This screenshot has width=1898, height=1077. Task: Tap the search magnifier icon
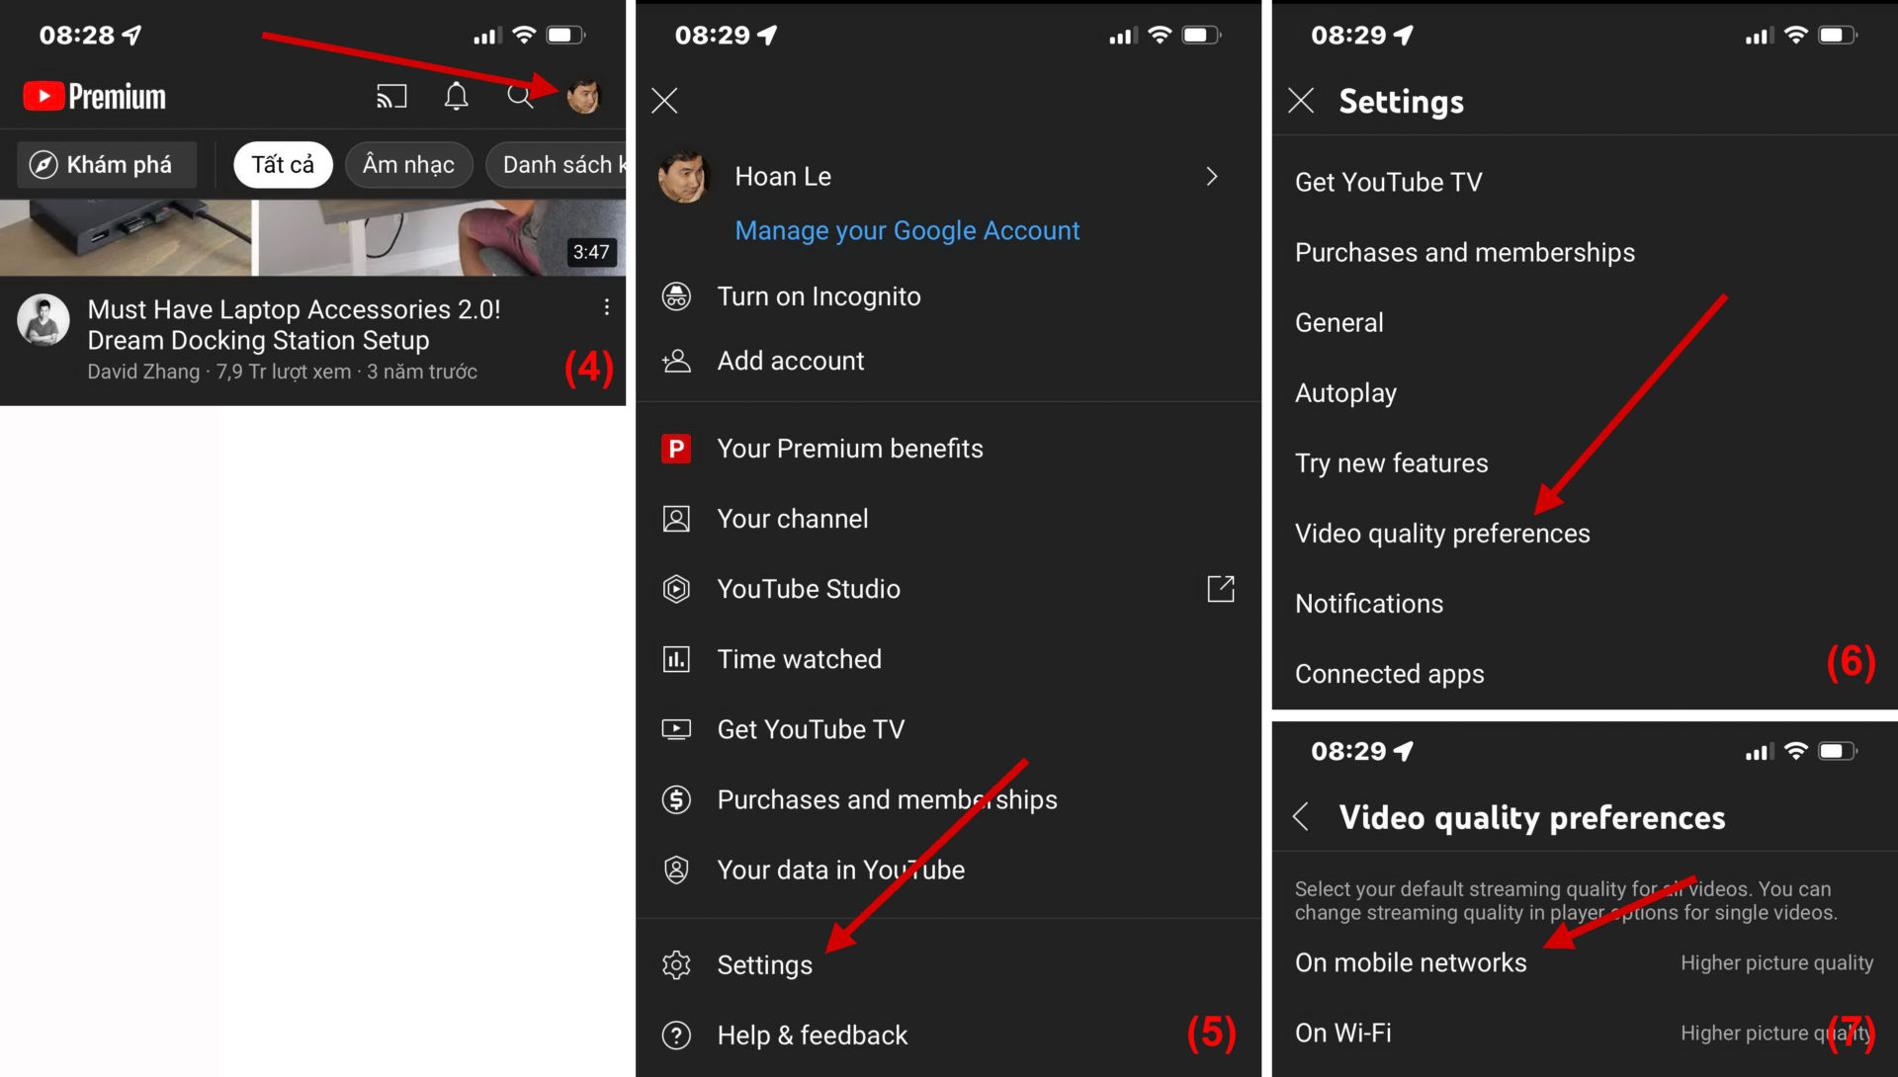tap(520, 96)
